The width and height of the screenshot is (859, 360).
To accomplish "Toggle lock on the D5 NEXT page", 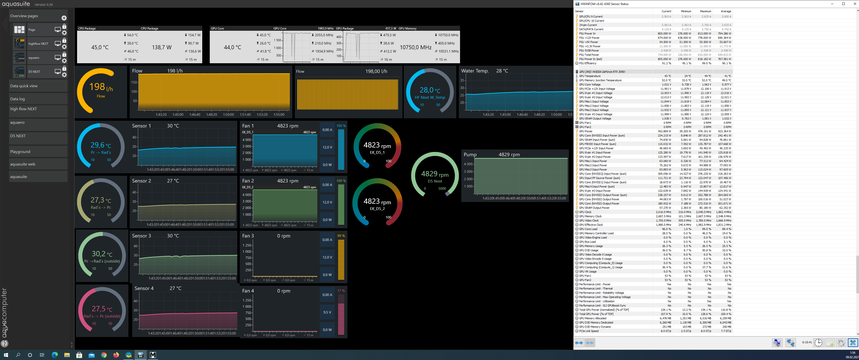I will pyautogui.click(x=64, y=68).
